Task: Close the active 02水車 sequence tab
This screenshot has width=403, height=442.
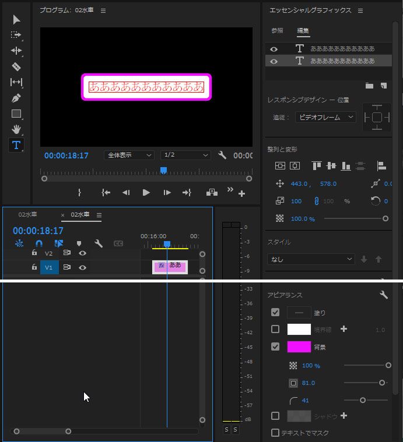Action: click(x=62, y=215)
